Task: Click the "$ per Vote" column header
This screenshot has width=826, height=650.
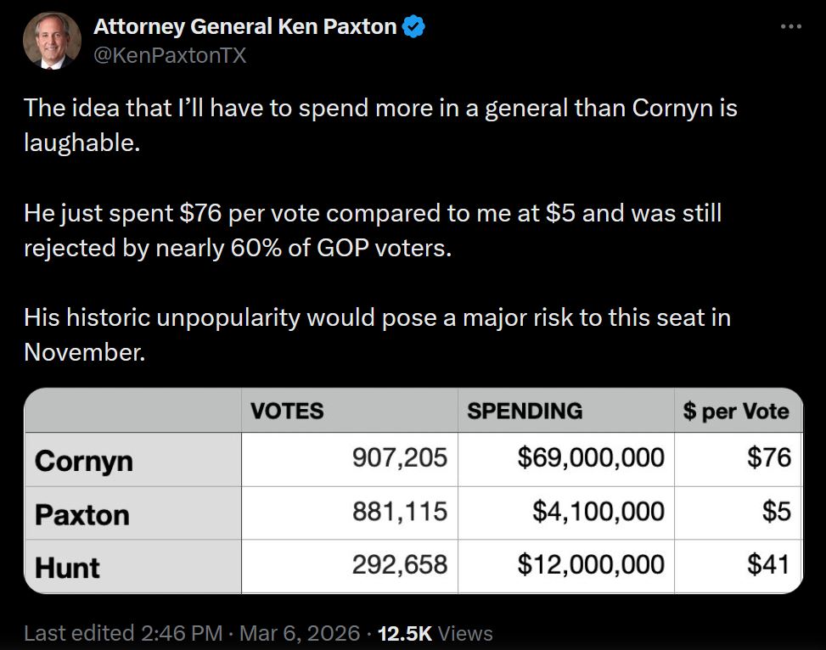Action: (x=736, y=412)
